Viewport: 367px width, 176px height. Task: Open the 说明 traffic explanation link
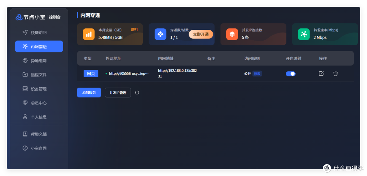134,29
